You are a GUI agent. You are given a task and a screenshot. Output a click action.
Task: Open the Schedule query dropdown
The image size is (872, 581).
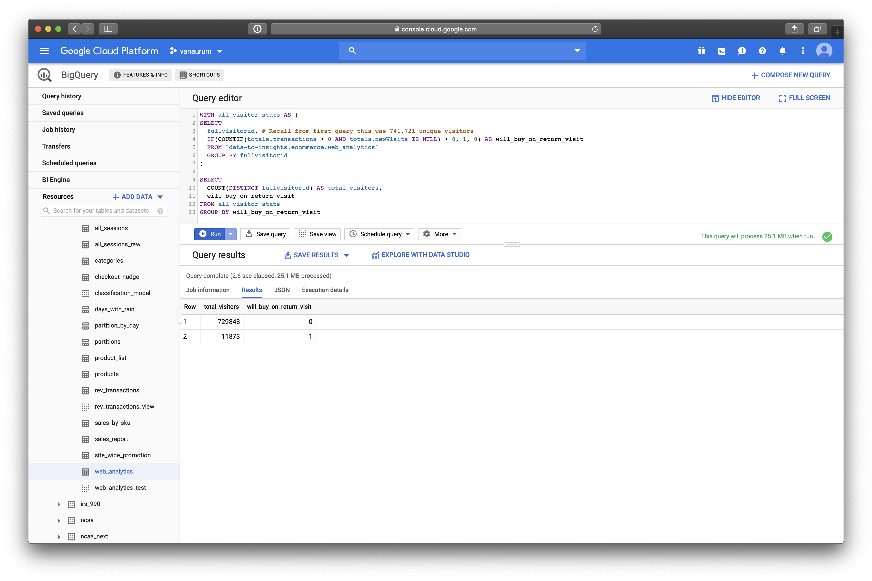pyautogui.click(x=379, y=234)
